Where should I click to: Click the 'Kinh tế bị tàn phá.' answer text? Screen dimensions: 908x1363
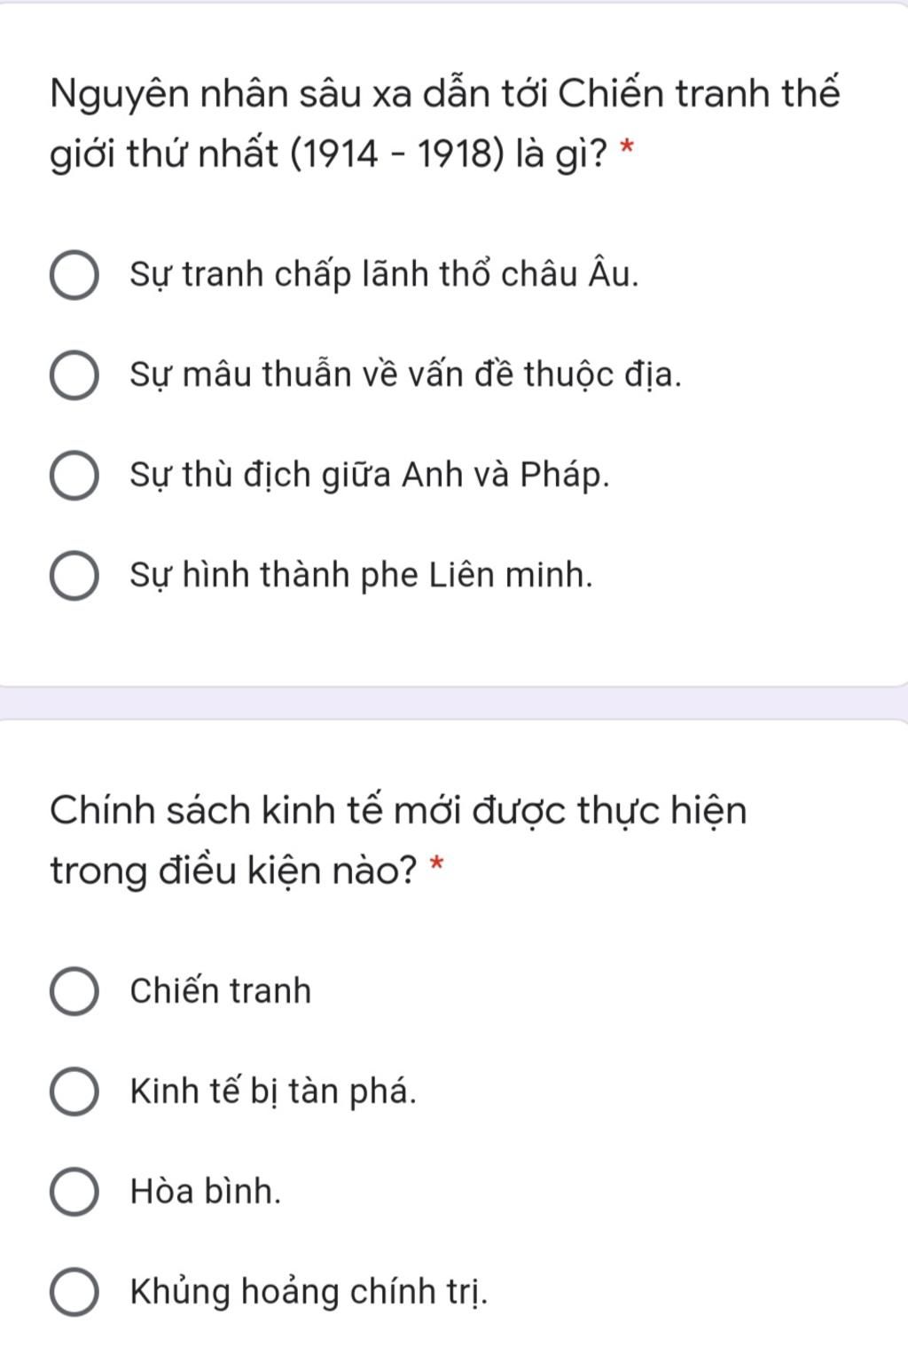pos(273,1091)
